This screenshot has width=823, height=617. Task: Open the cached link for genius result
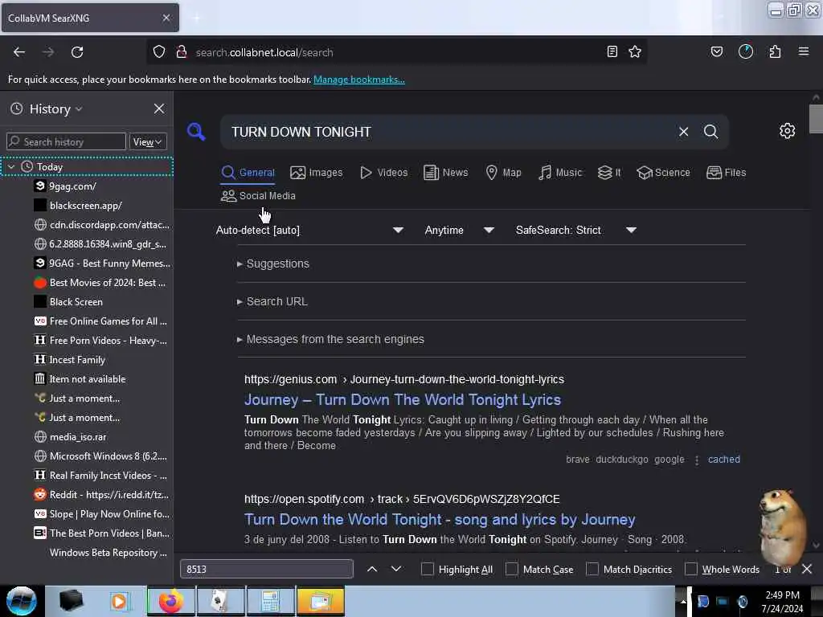[724, 460]
